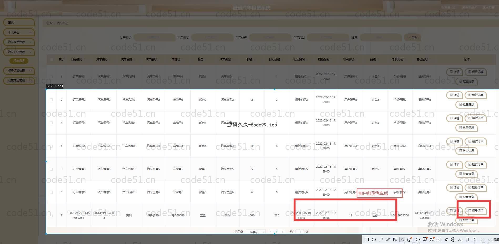The image size is (499, 244).
Task: Select the 汽车归还 submenu item
Action: 19,61
